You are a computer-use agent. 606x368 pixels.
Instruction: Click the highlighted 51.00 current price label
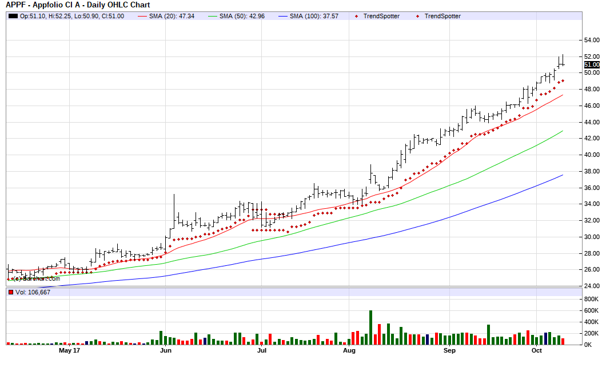(x=592, y=65)
